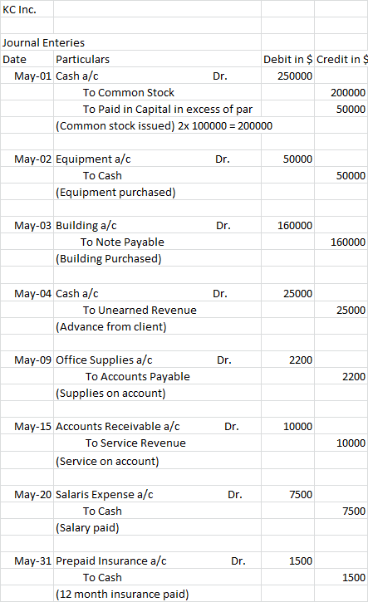This screenshot has height=602, width=368.
Task: Select the May-20 date cell
Action: pos(27,494)
